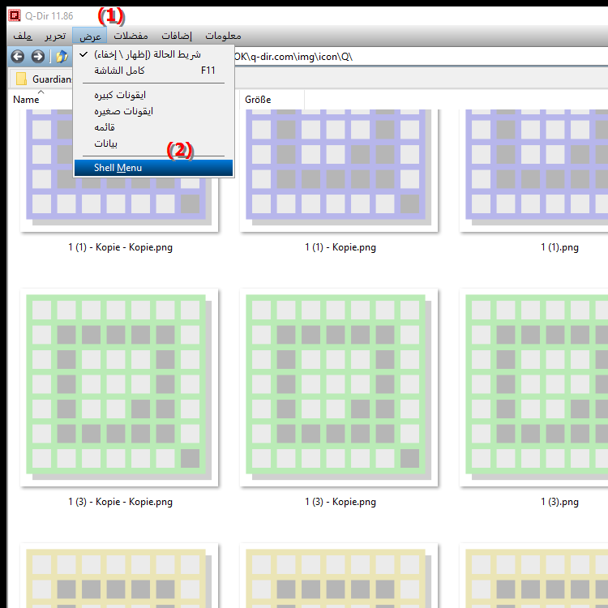Choose كامل الشاشة F11 fullscreen entry
The width and height of the screenshot is (608, 608).
click(x=153, y=71)
